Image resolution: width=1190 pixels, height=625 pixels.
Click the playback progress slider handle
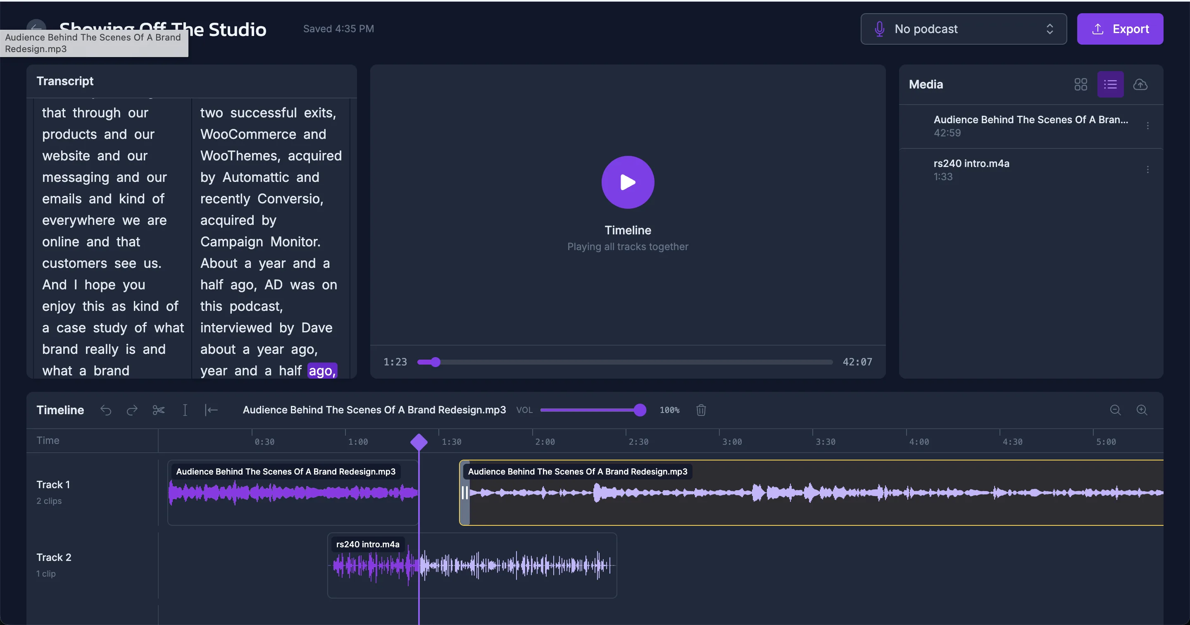[x=435, y=362]
